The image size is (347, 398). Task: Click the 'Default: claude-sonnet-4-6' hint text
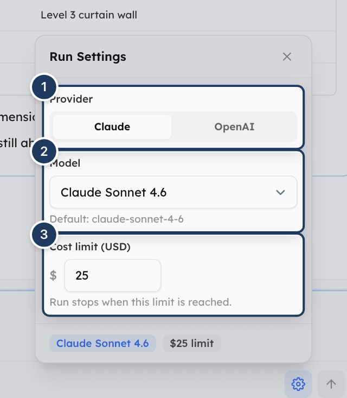point(117,219)
